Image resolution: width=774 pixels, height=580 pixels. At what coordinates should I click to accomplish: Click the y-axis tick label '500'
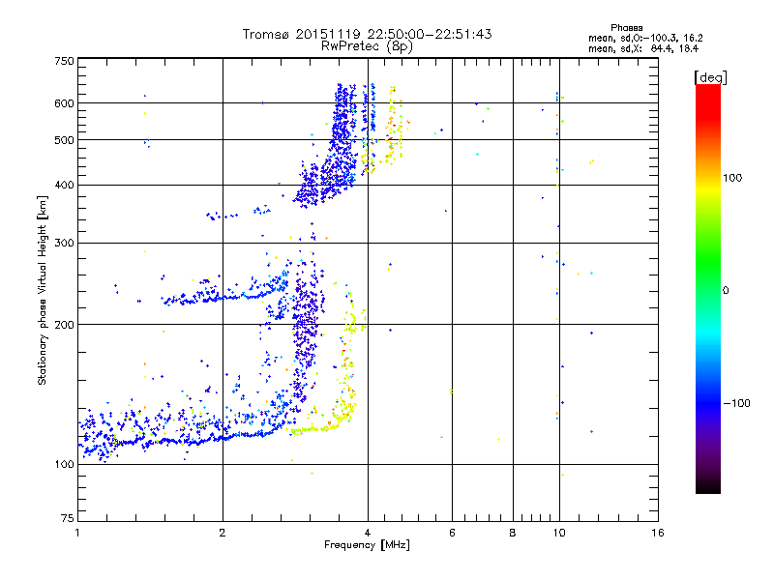(x=64, y=140)
